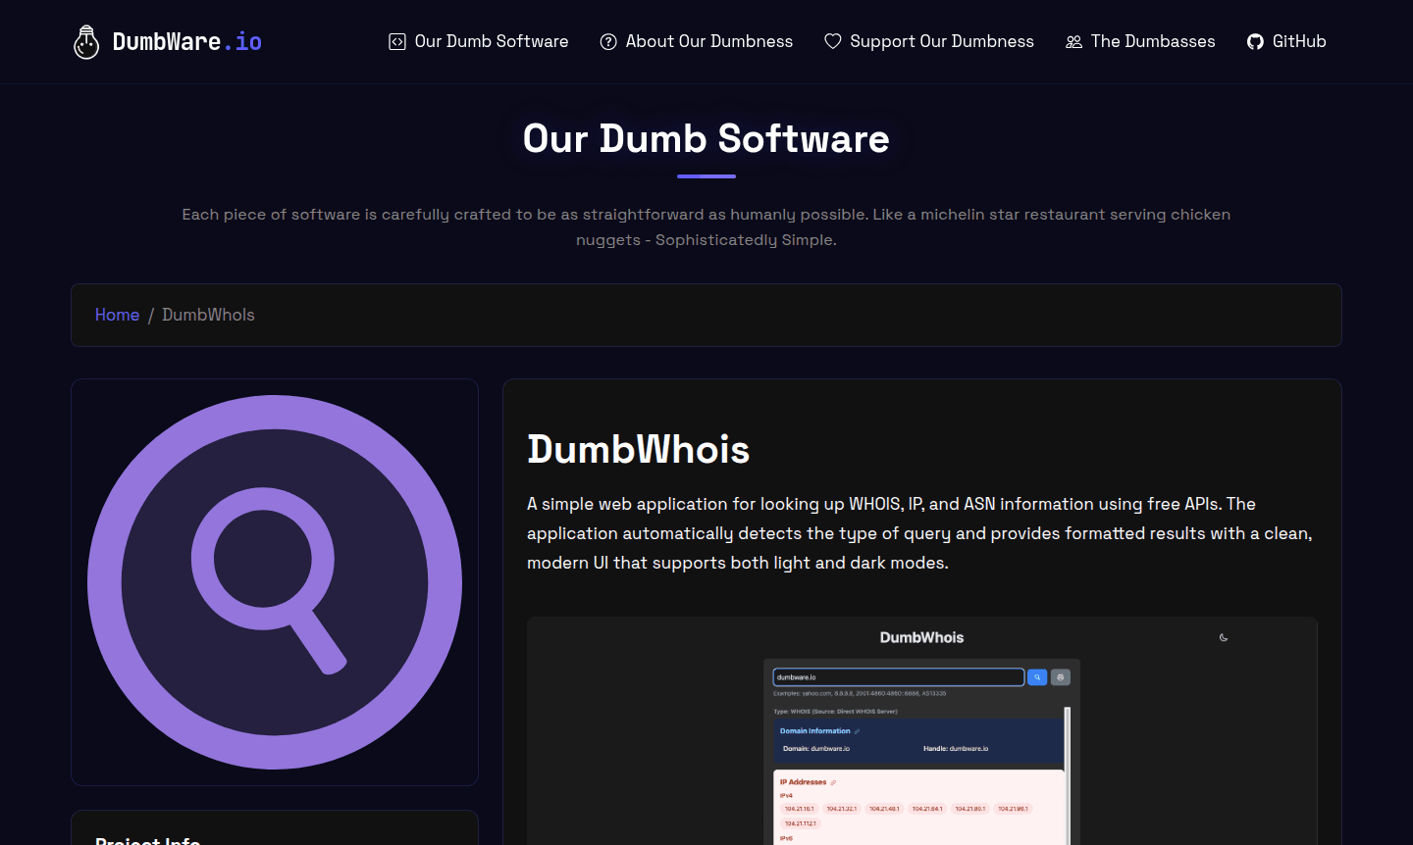Select About Our Dumbness in the navbar
This screenshot has width=1413, height=845.
coord(709,41)
